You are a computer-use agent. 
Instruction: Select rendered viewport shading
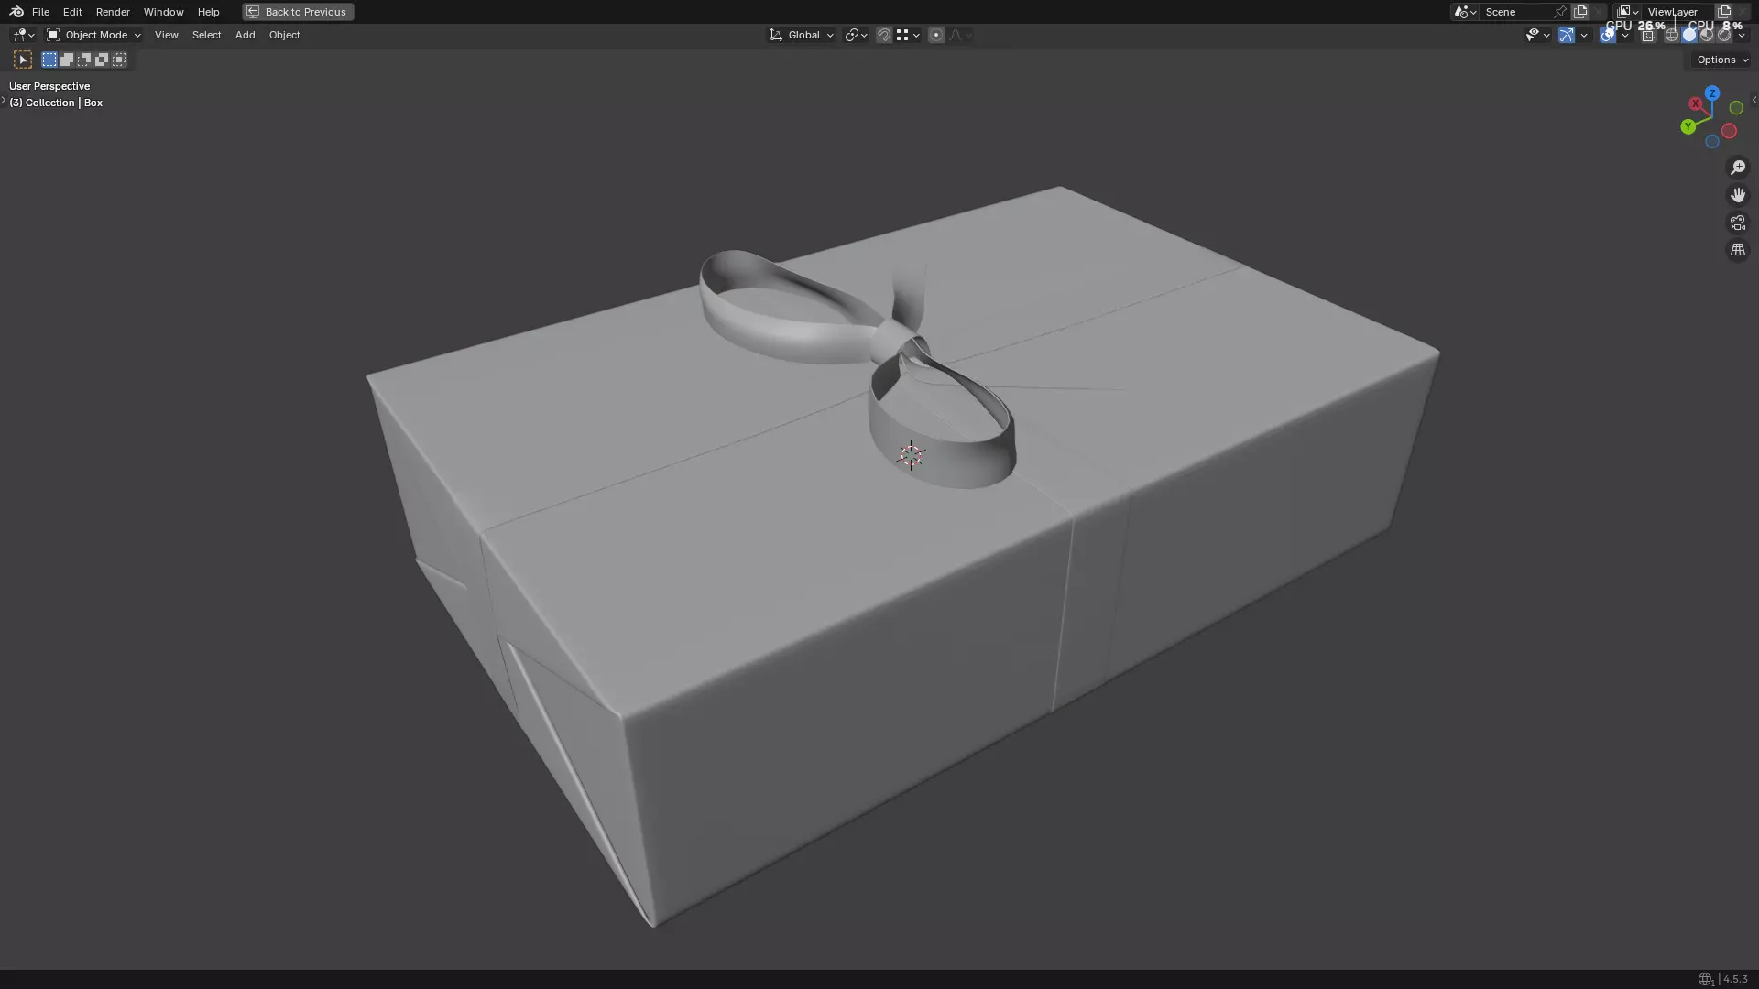point(1724,35)
